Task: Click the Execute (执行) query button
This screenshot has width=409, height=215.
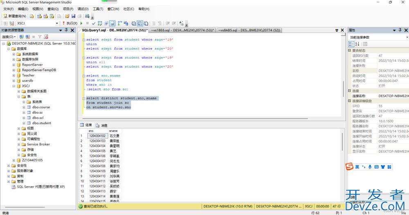Action: tap(70, 23)
